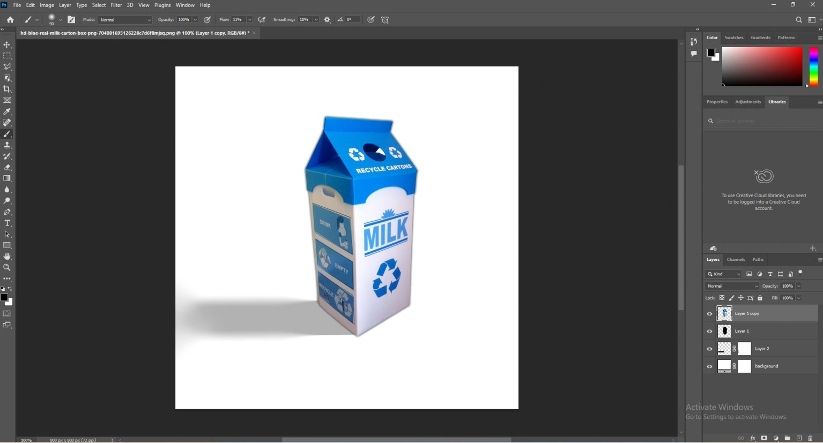Toggle lock transparent pixels
The height and width of the screenshot is (443, 823).
click(x=722, y=298)
